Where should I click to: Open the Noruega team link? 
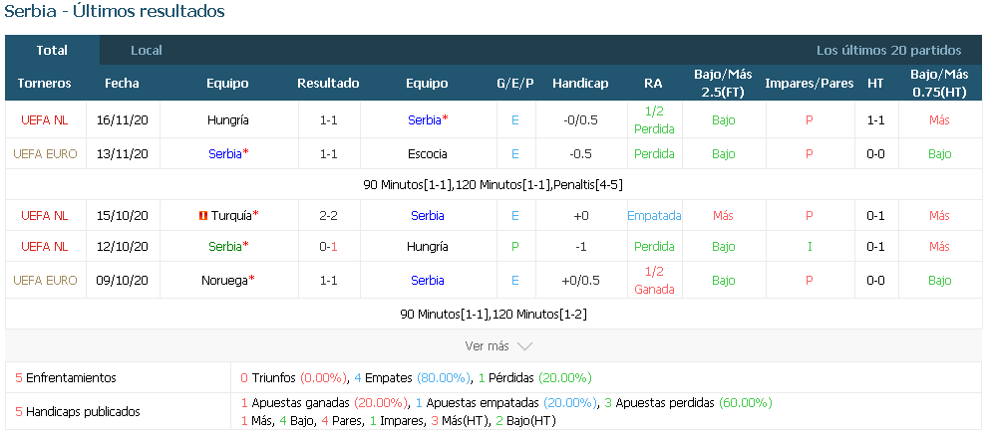pyautogui.click(x=224, y=281)
